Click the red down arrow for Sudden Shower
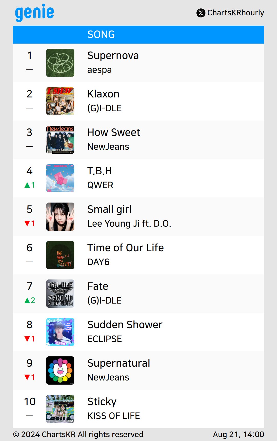277x441 pixels. pos(27,339)
